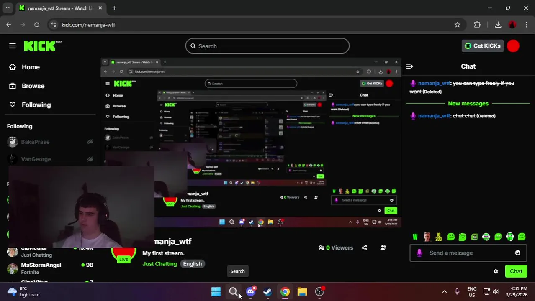This screenshot has height=301, width=535.
Task: Click the purple microphone badge in message box
Action: [419, 253]
